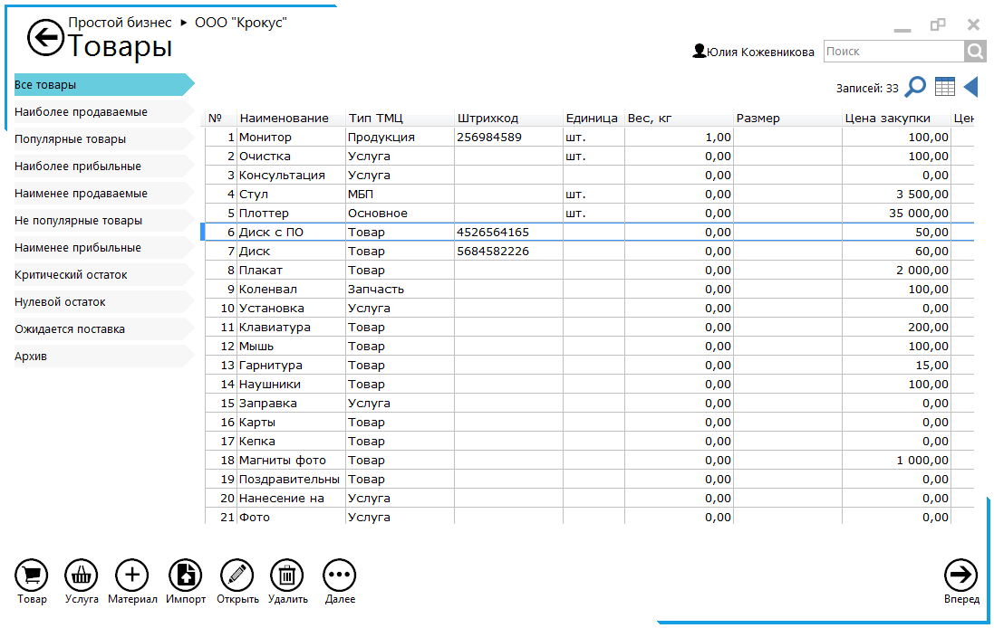Click the blue magnifier filter icon
The image size is (994, 628).
[915, 87]
